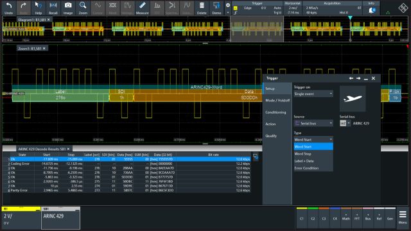This screenshot has width=411, height=231.
Task: Select Parity Error row in decode table
Action: coord(130,191)
